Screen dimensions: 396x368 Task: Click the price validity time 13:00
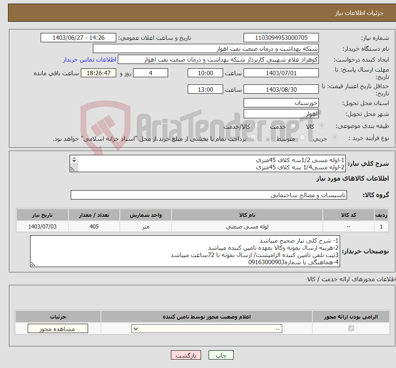205,89
